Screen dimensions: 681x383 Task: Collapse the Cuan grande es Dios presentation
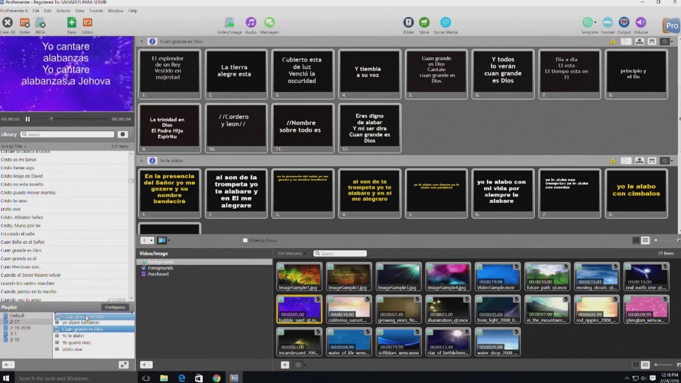coord(142,41)
